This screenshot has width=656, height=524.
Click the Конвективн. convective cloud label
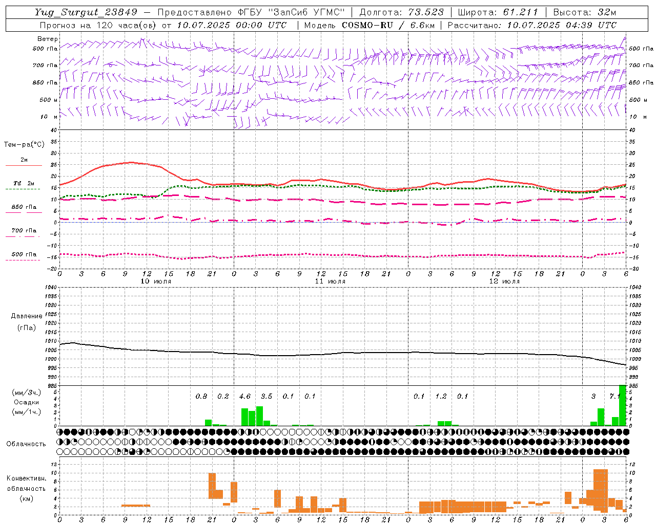pyautogui.click(x=27, y=478)
